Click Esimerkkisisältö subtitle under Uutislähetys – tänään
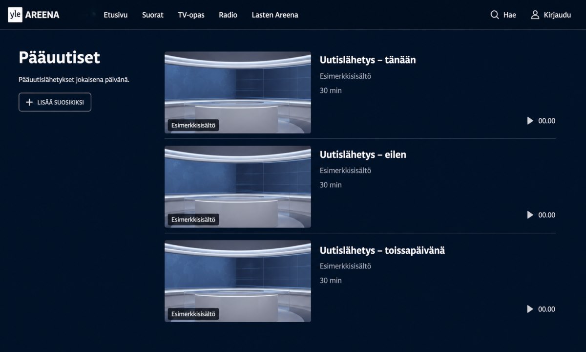586x352 pixels. tap(346, 76)
